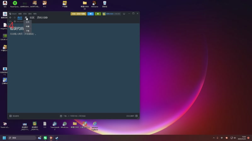
Task: Click the yellow account alert button
Action: 78,14
